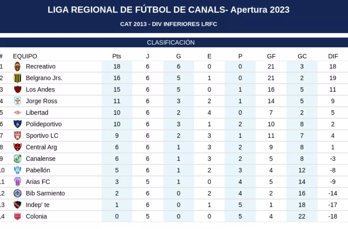Click the Belgrano Jrs. striped crest

(17, 78)
